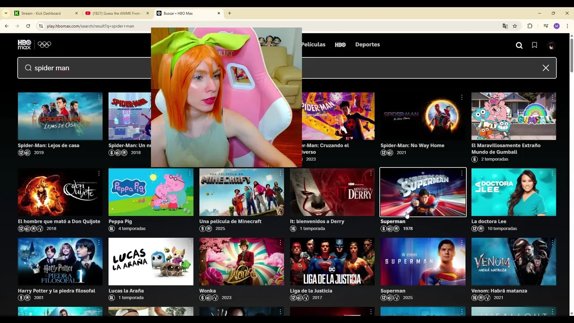Viewport: 574px width, 323px height.
Task: Close the Buscar • HBO Max tab
Action: click(219, 13)
